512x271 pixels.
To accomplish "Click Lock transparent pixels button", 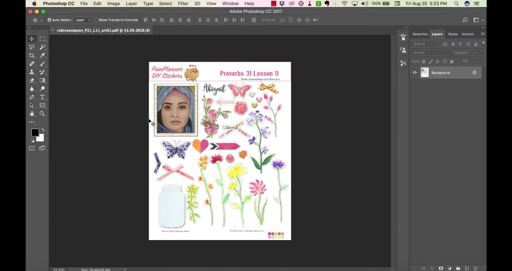I will (x=424, y=61).
